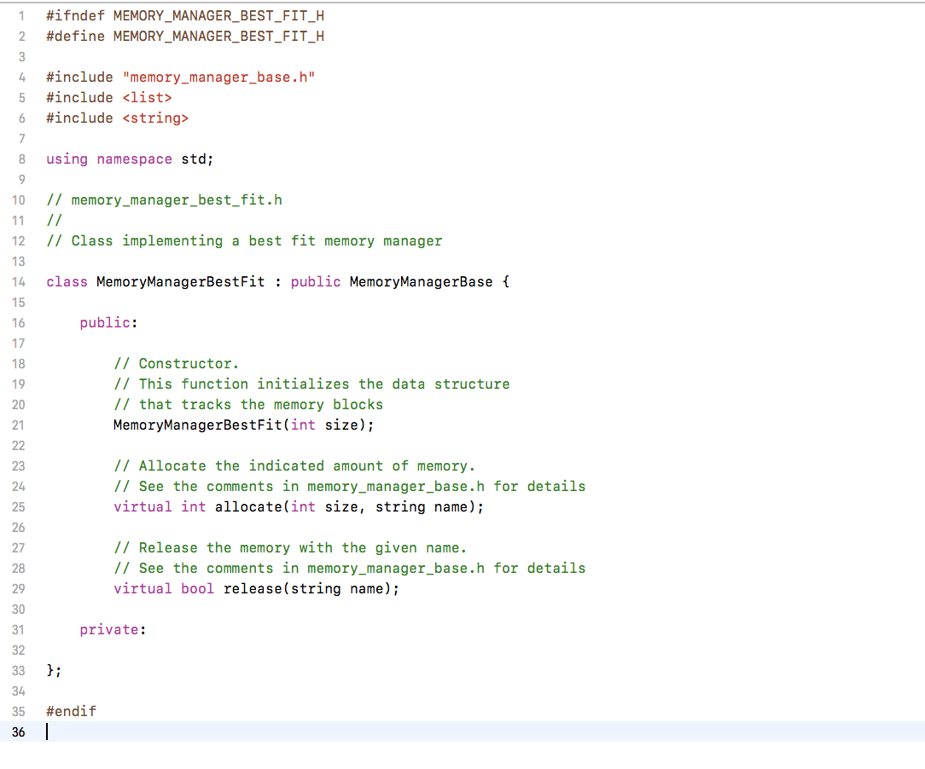Click the endif directive on line 35
Screen dimensions: 925x769
[71, 711]
